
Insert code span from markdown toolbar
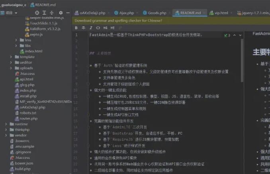[x=98, y=28]
